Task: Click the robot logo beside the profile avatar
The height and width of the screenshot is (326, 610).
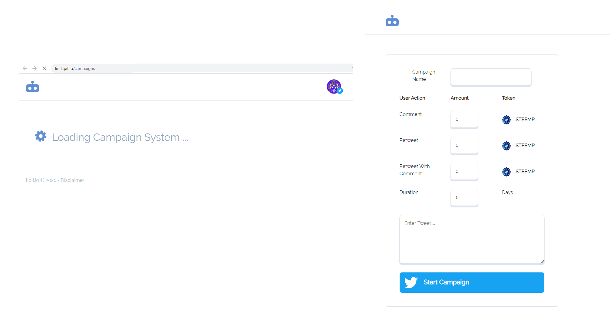Action: tap(32, 87)
